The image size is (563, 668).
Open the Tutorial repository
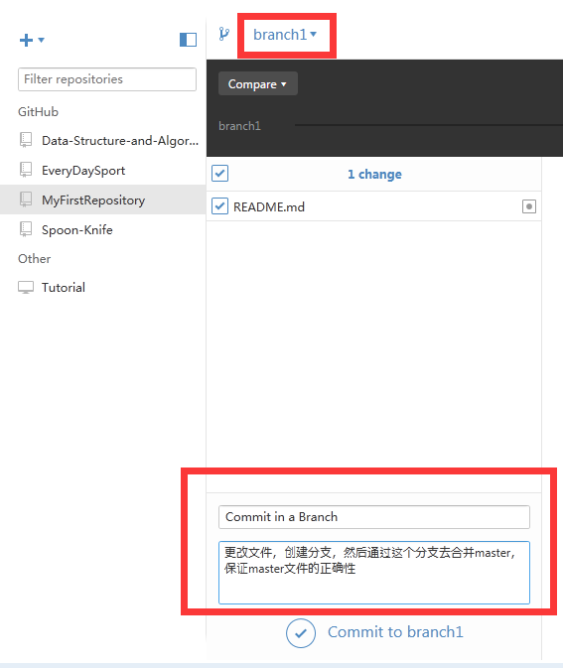[x=64, y=288]
